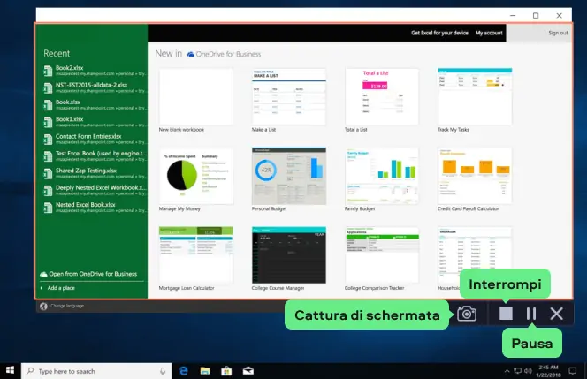Screen dimensions: 587x379
Task: Open the Mail app from the taskbar
Action: point(248,371)
